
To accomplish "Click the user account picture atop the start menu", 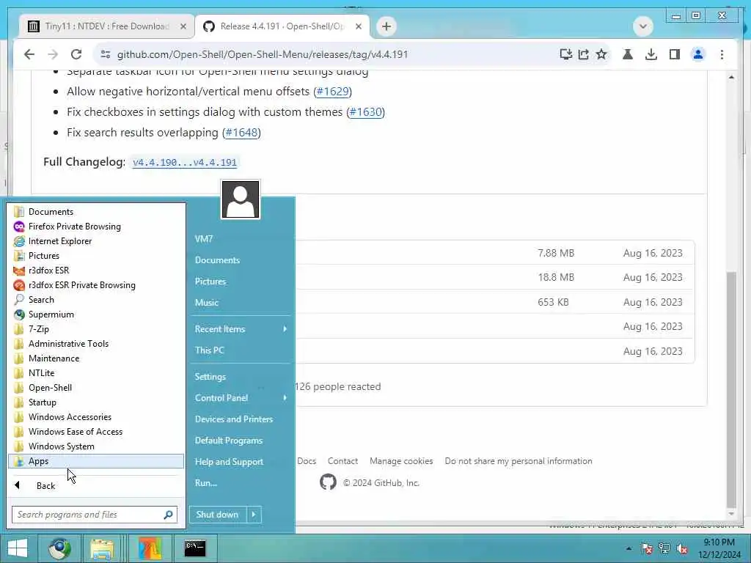I will 241,199.
